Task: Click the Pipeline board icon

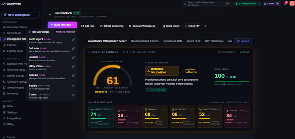Action: pyautogui.click(x=4, y=45)
